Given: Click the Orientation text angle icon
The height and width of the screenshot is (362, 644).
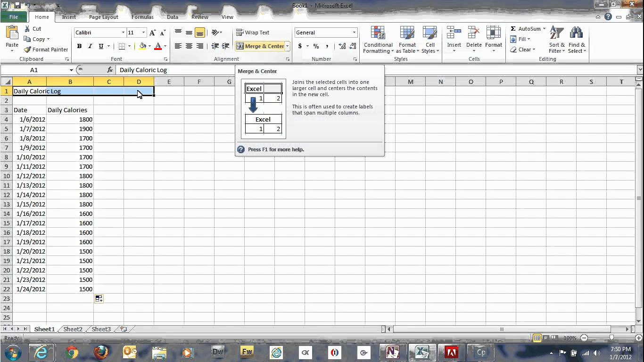Looking at the screenshot, I should point(215,33).
